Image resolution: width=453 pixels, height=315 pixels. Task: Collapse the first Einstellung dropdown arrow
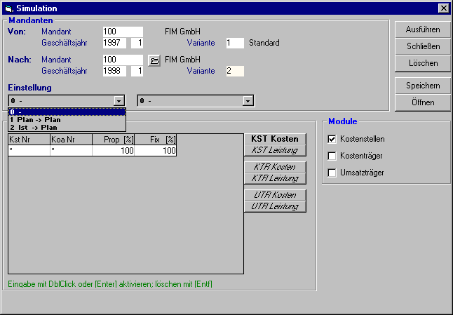pyautogui.click(x=119, y=101)
